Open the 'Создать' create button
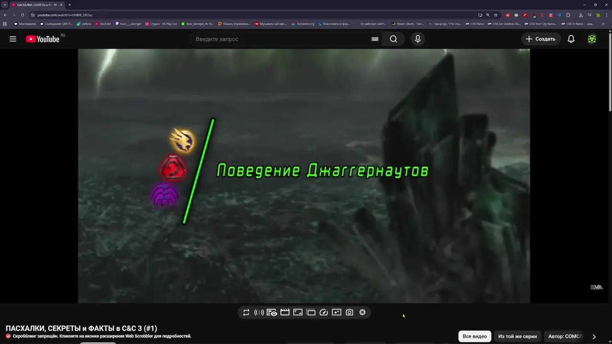 pyautogui.click(x=541, y=39)
